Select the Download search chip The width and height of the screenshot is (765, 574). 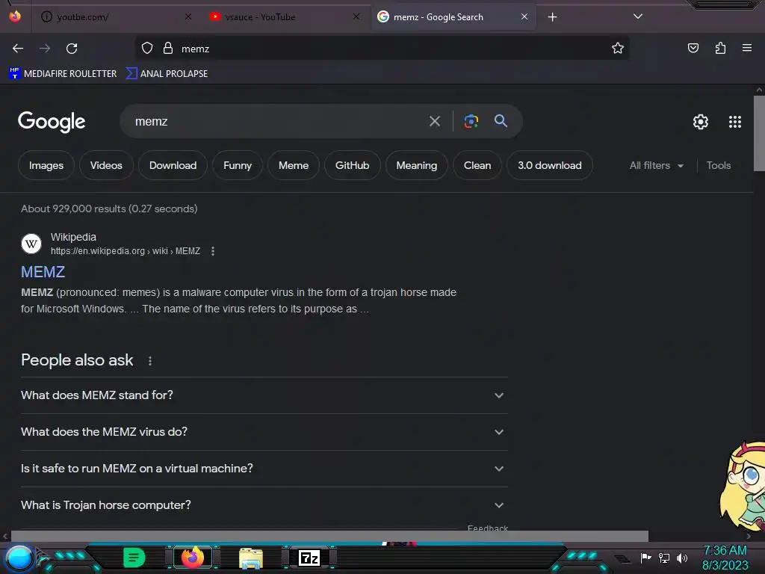coord(173,165)
